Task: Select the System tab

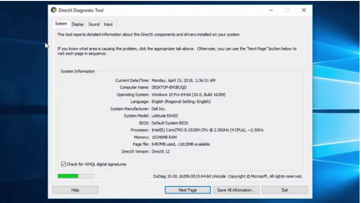Action: [x=61, y=24]
